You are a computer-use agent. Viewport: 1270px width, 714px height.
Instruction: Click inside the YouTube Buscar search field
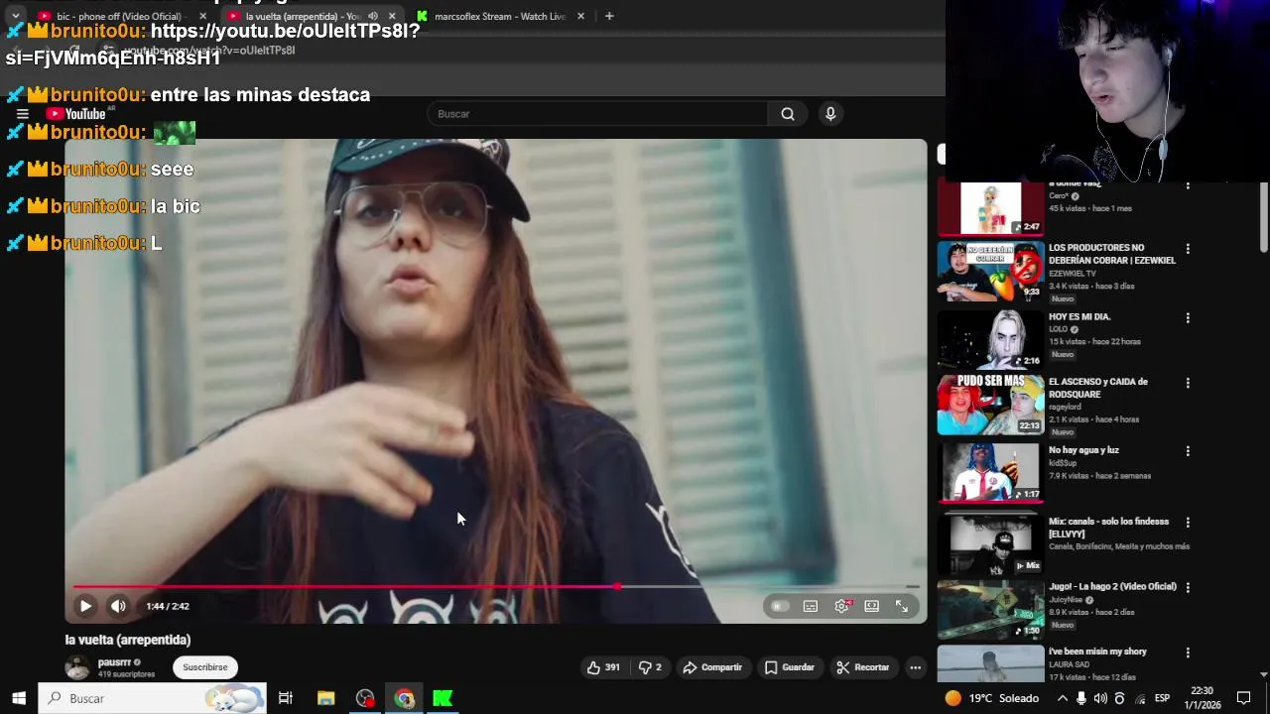pyautogui.click(x=595, y=114)
